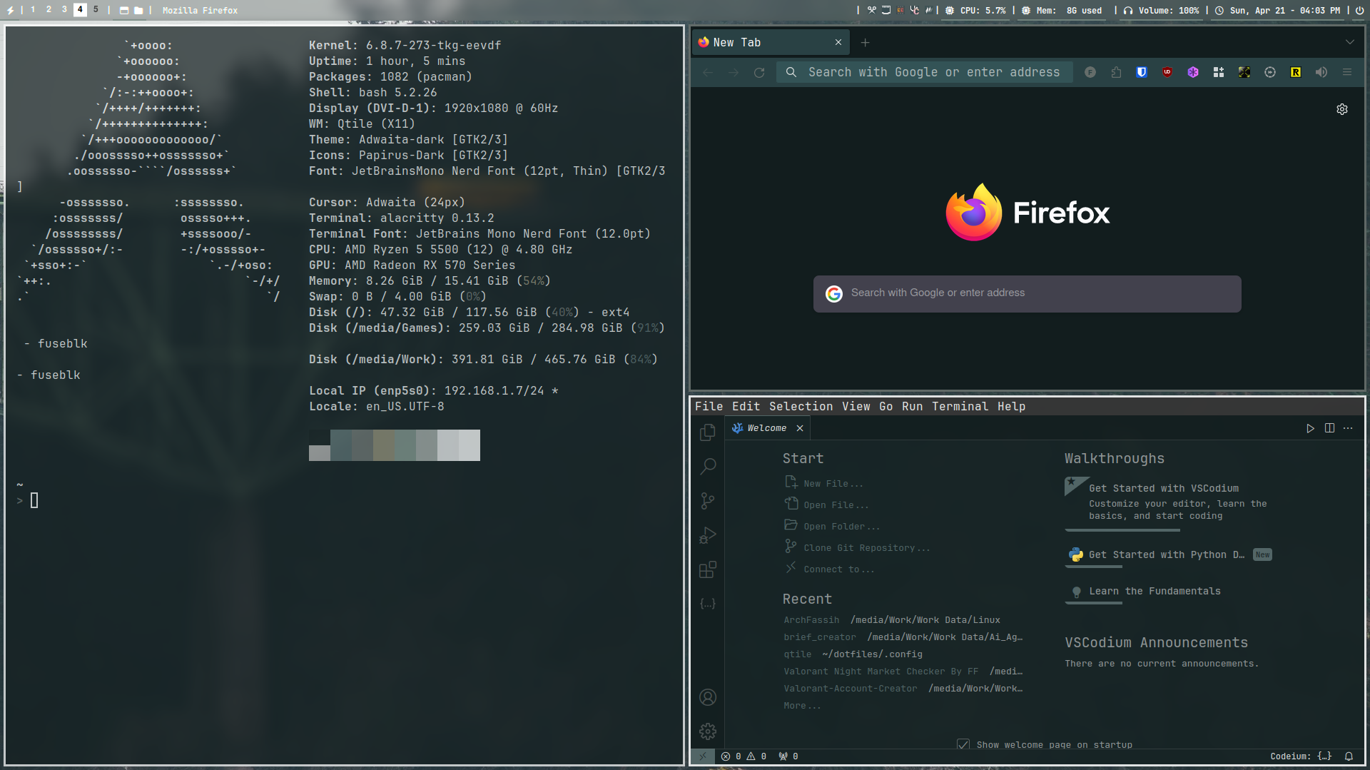Open the Manage gear in VSCodium
This screenshot has width=1370, height=770.
coord(708,731)
